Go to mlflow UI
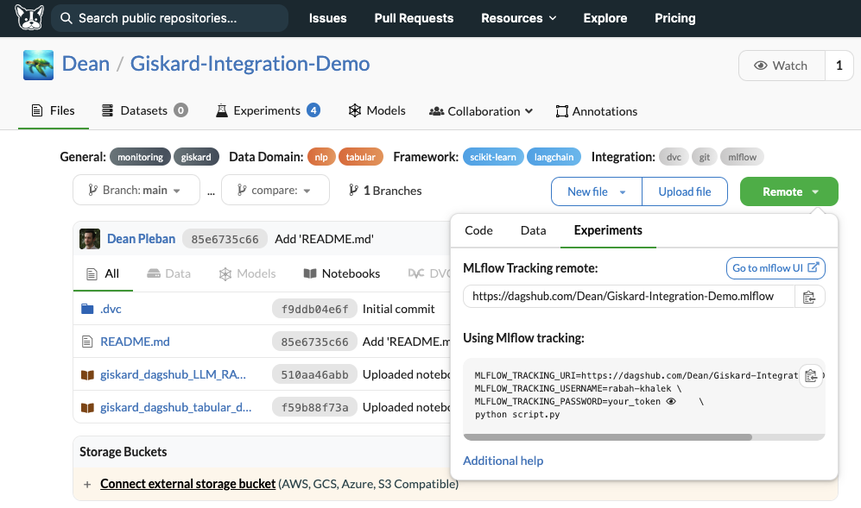The height and width of the screenshot is (508, 861). click(776, 267)
